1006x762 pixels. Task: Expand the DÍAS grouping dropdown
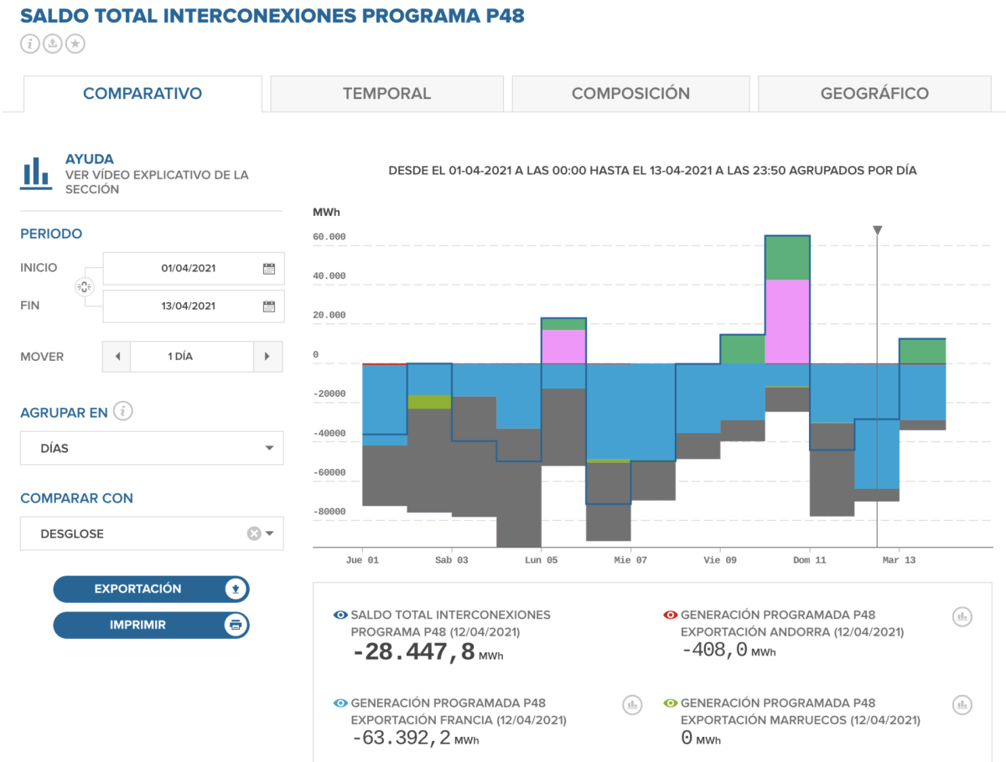269,448
